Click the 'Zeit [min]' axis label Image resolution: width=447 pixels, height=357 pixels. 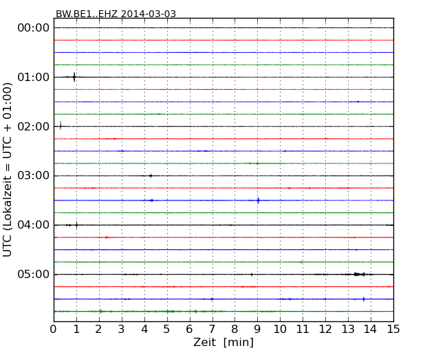tap(223, 342)
